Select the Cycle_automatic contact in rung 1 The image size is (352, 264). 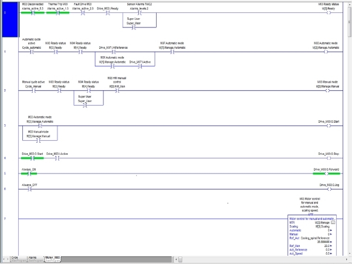pyautogui.click(x=32, y=52)
